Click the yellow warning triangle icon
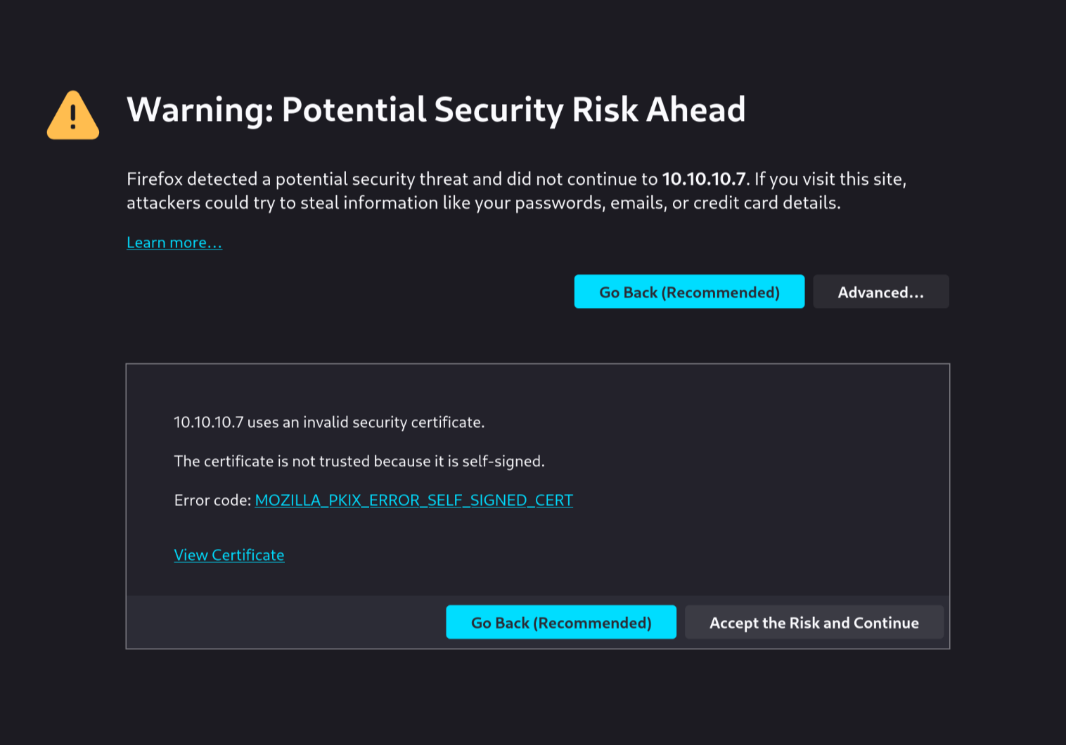 click(x=73, y=115)
